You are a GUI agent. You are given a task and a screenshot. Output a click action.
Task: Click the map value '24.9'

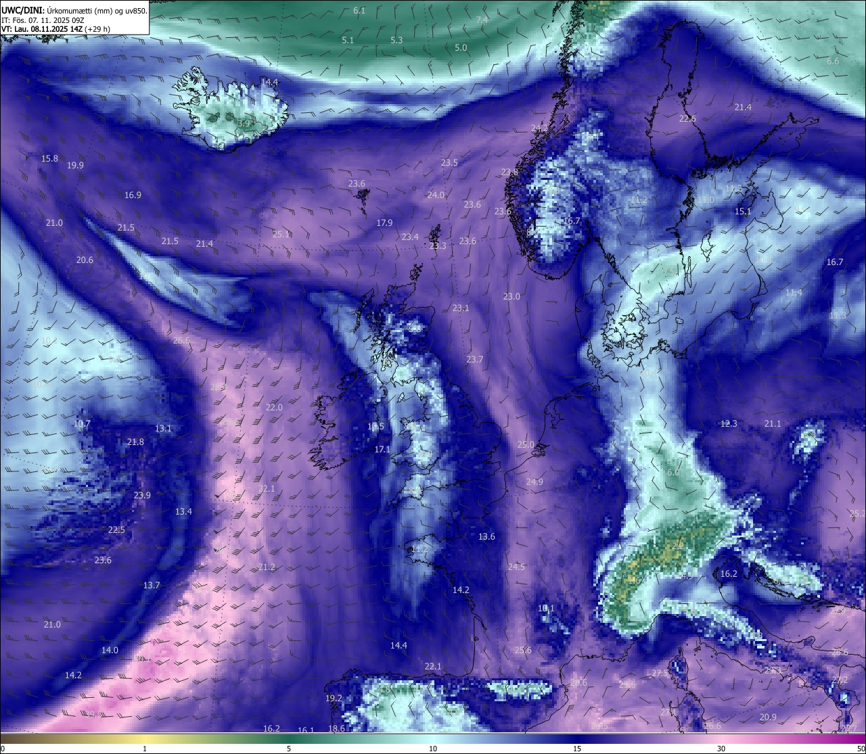coord(534,481)
